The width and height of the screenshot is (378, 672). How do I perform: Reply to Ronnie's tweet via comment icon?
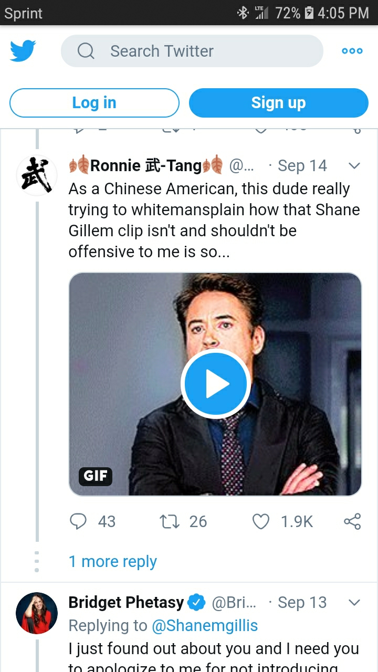pos(78,521)
